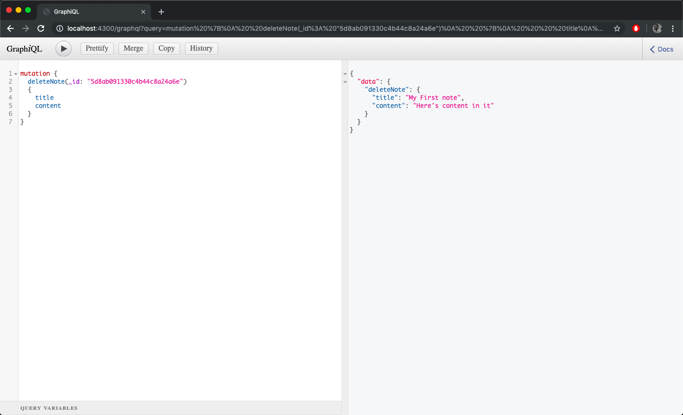
Task: Open the browser profile avatar
Action: 657,28
